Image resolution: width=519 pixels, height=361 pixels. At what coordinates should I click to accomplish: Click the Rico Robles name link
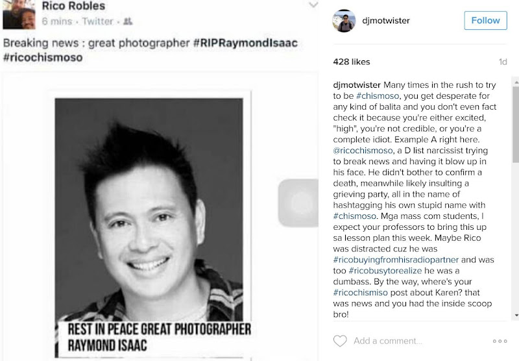tap(73, 5)
